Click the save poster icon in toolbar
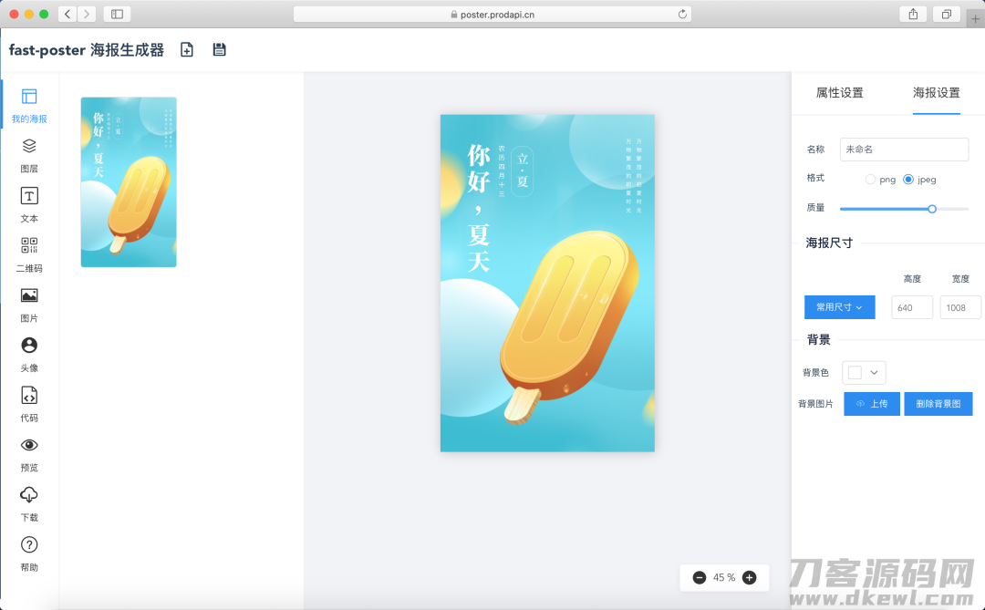 click(x=219, y=49)
